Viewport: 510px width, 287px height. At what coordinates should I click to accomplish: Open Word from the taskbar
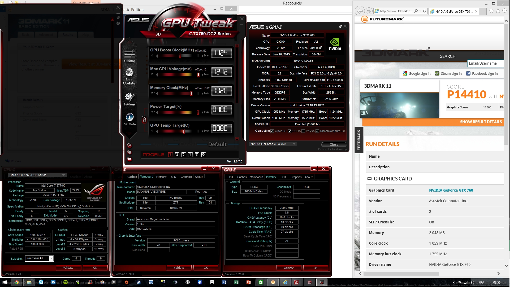click(224, 282)
